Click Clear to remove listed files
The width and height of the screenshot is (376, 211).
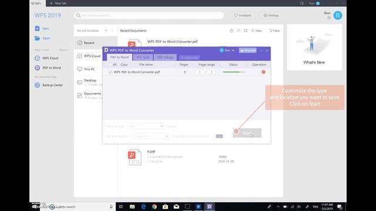tap(124, 64)
